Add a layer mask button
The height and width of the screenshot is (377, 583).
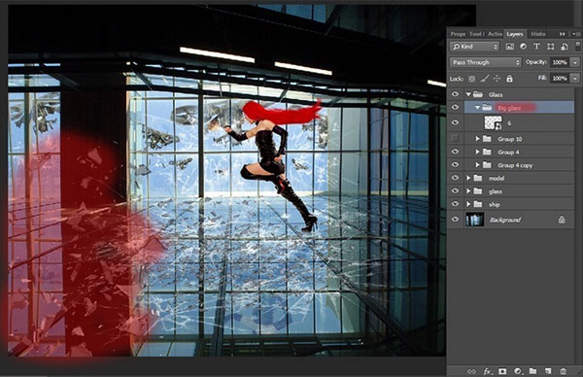502,371
